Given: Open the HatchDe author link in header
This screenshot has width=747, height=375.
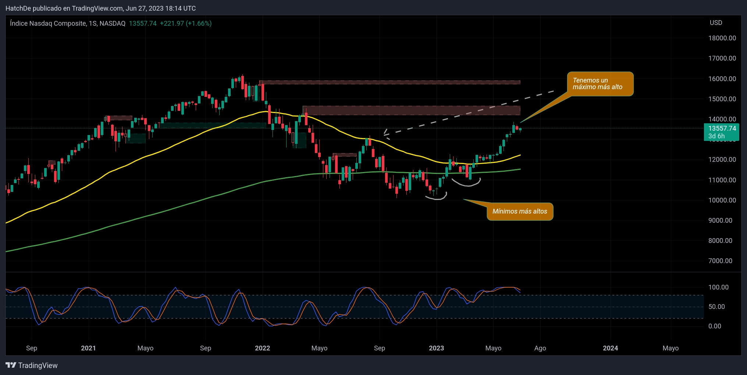Looking at the screenshot, I should [x=18, y=8].
